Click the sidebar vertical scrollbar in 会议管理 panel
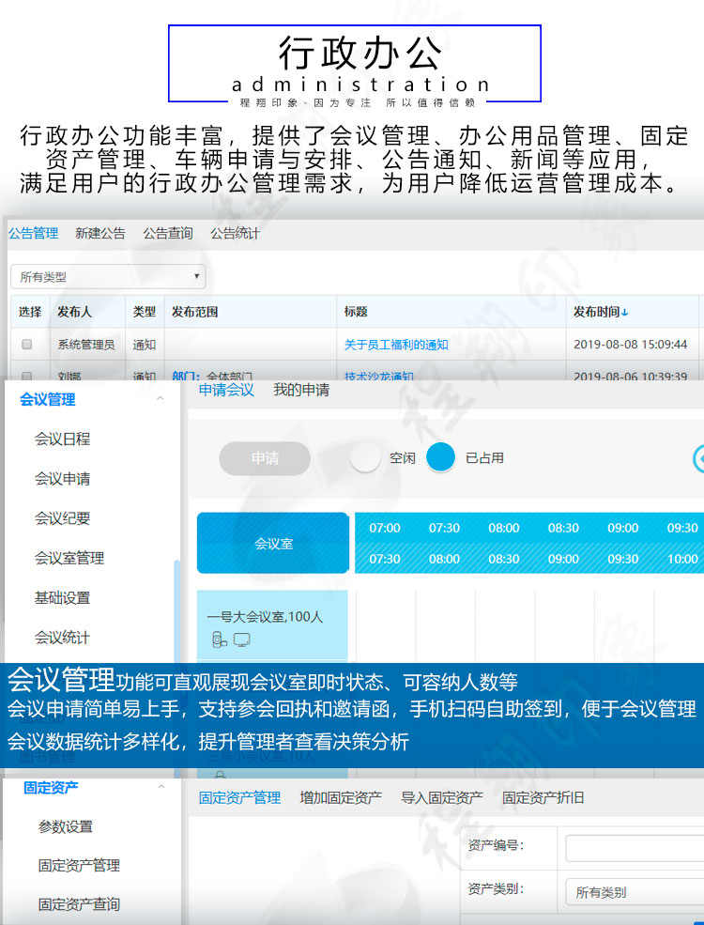704x925 pixels. (x=176, y=610)
